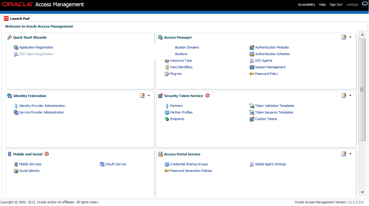Open the Credential Sharing Groups link
369x206 pixels.
(x=189, y=164)
